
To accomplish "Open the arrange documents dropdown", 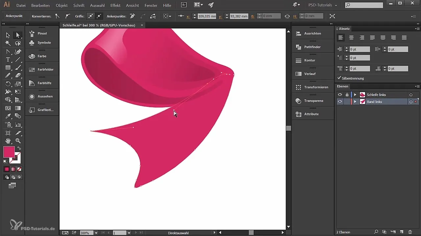I will [x=198, y=5].
